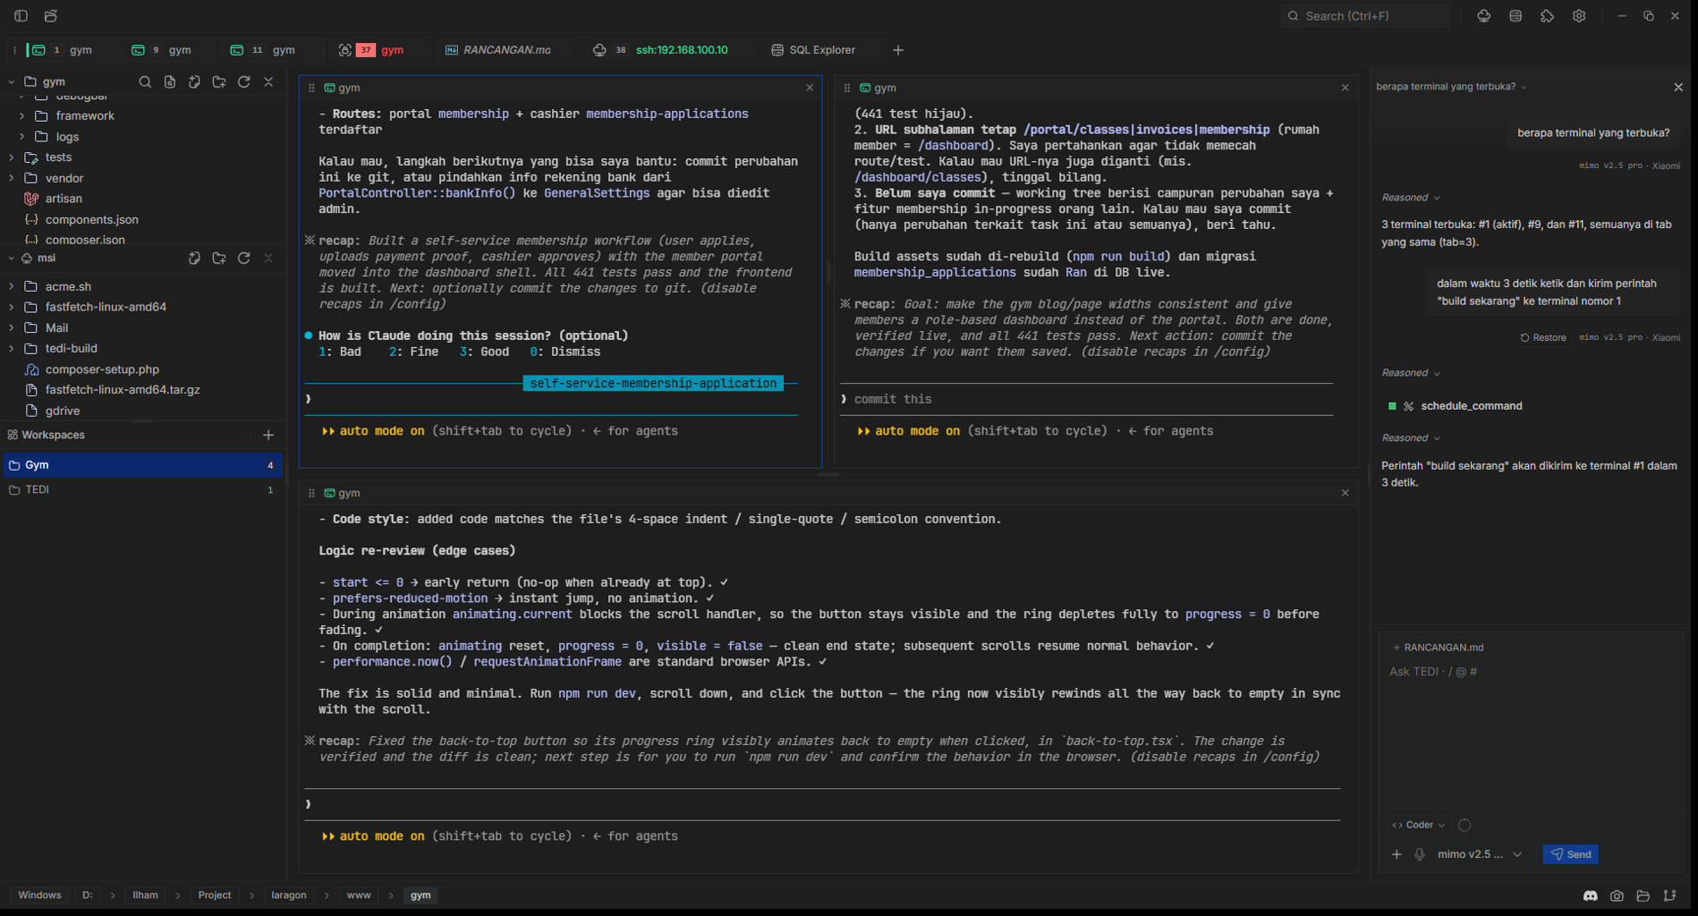
Task: Click the folder icon in bottom status bar
Action: click(x=1643, y=895)
